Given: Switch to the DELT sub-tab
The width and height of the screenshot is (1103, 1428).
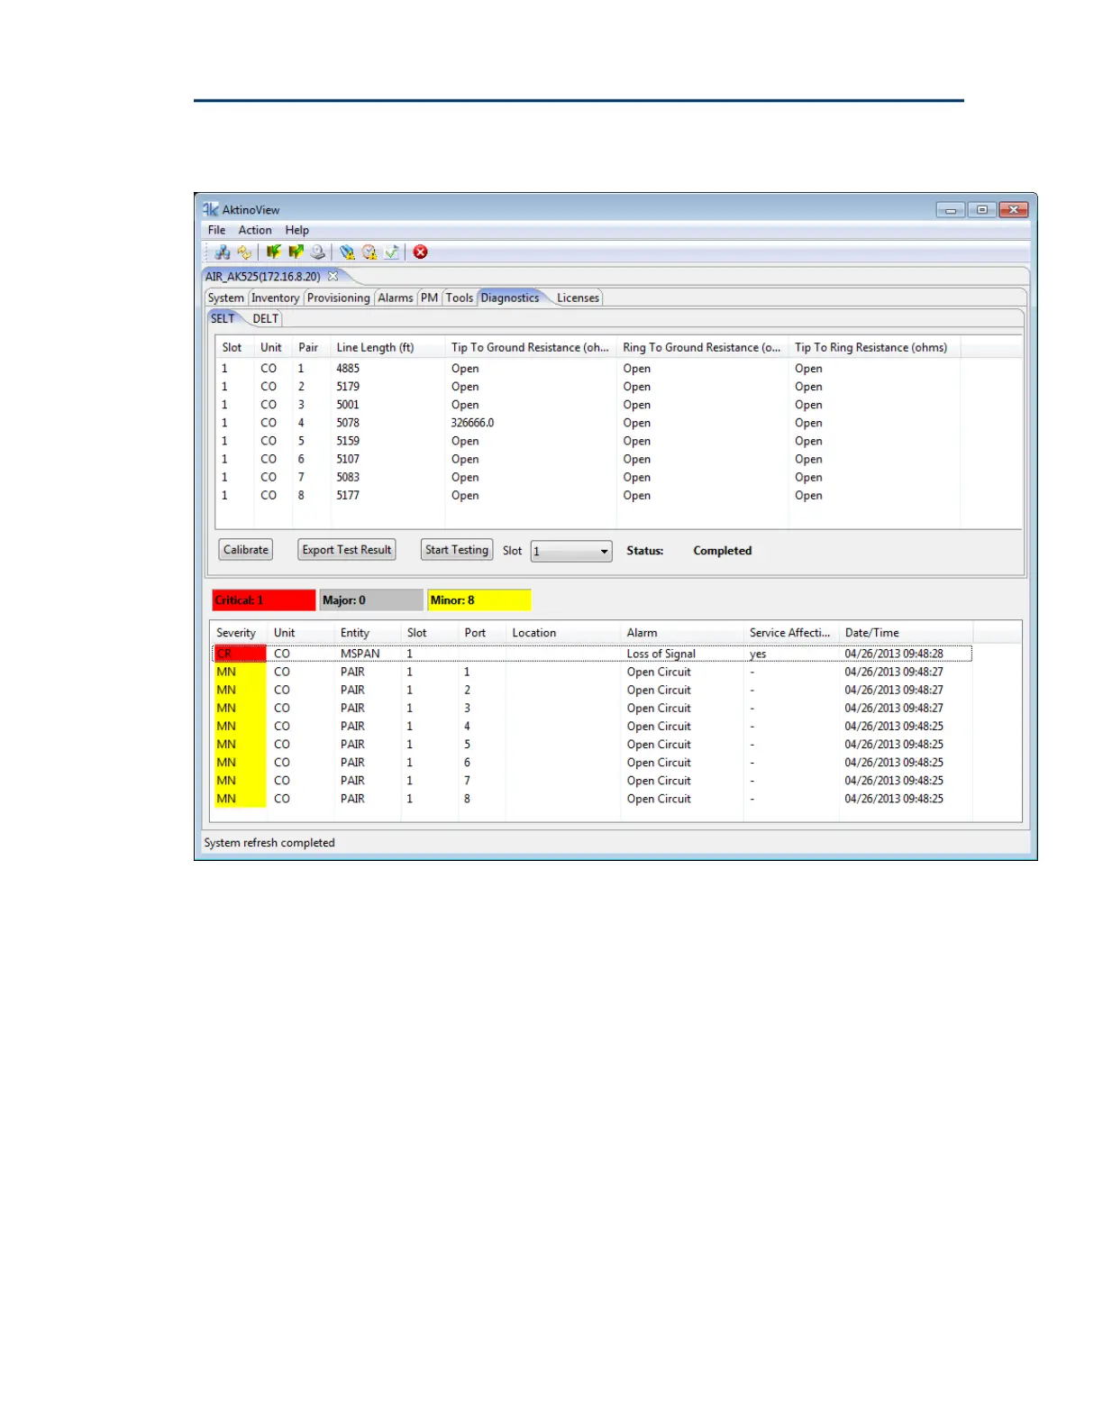Looking at the screenshot, I should click(x=266, y=318).
